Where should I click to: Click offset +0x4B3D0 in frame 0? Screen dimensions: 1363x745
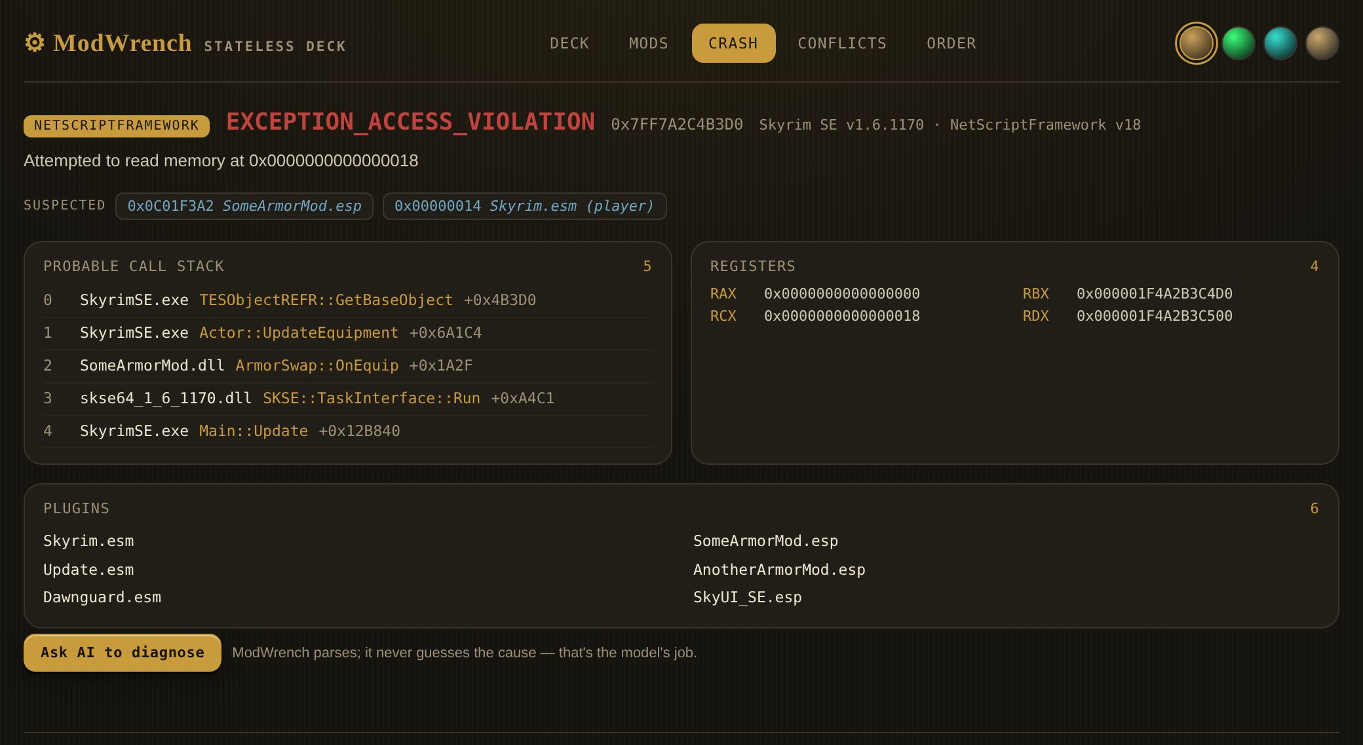coord(500,300)
